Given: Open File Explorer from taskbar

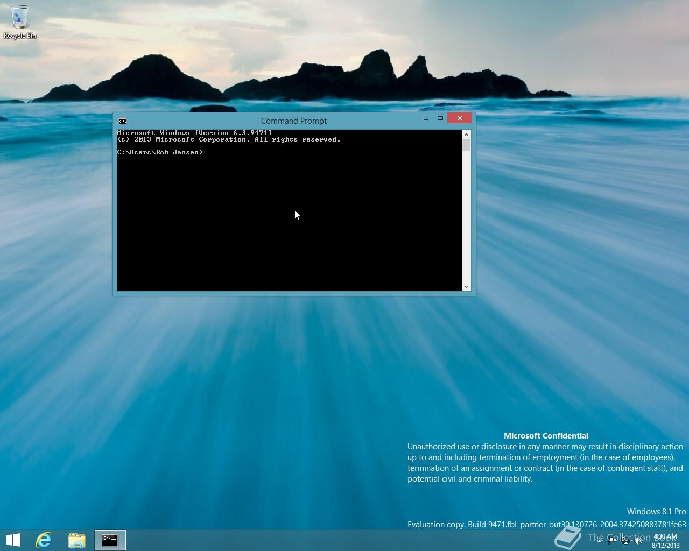Looking at the screenshot, I should 77,540.
